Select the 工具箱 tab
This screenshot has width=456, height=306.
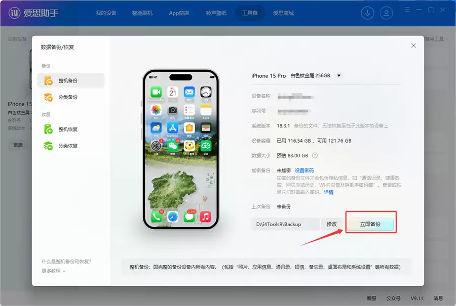coord(250,13)
